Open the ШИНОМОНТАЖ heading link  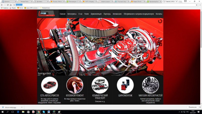[x=125, y=96]
